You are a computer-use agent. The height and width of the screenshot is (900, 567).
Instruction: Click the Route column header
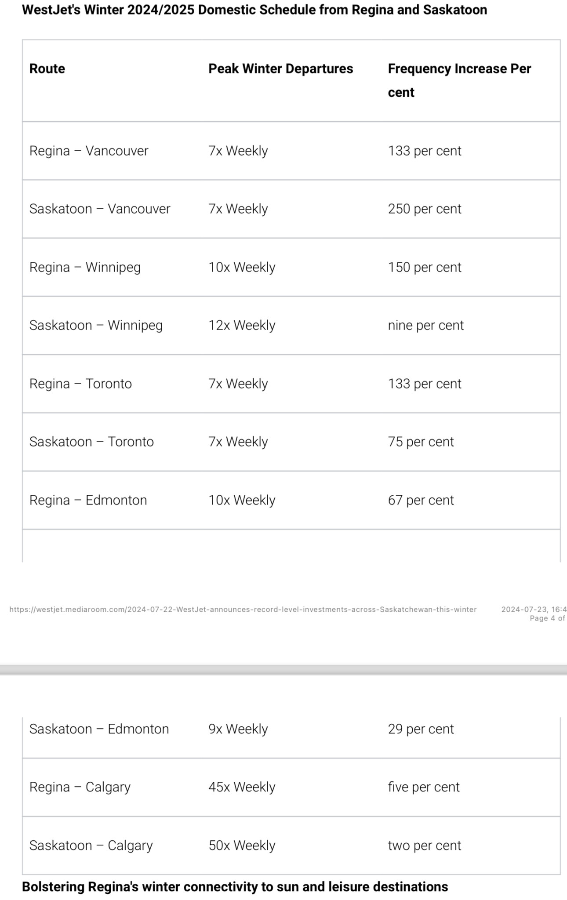(47, 69)
